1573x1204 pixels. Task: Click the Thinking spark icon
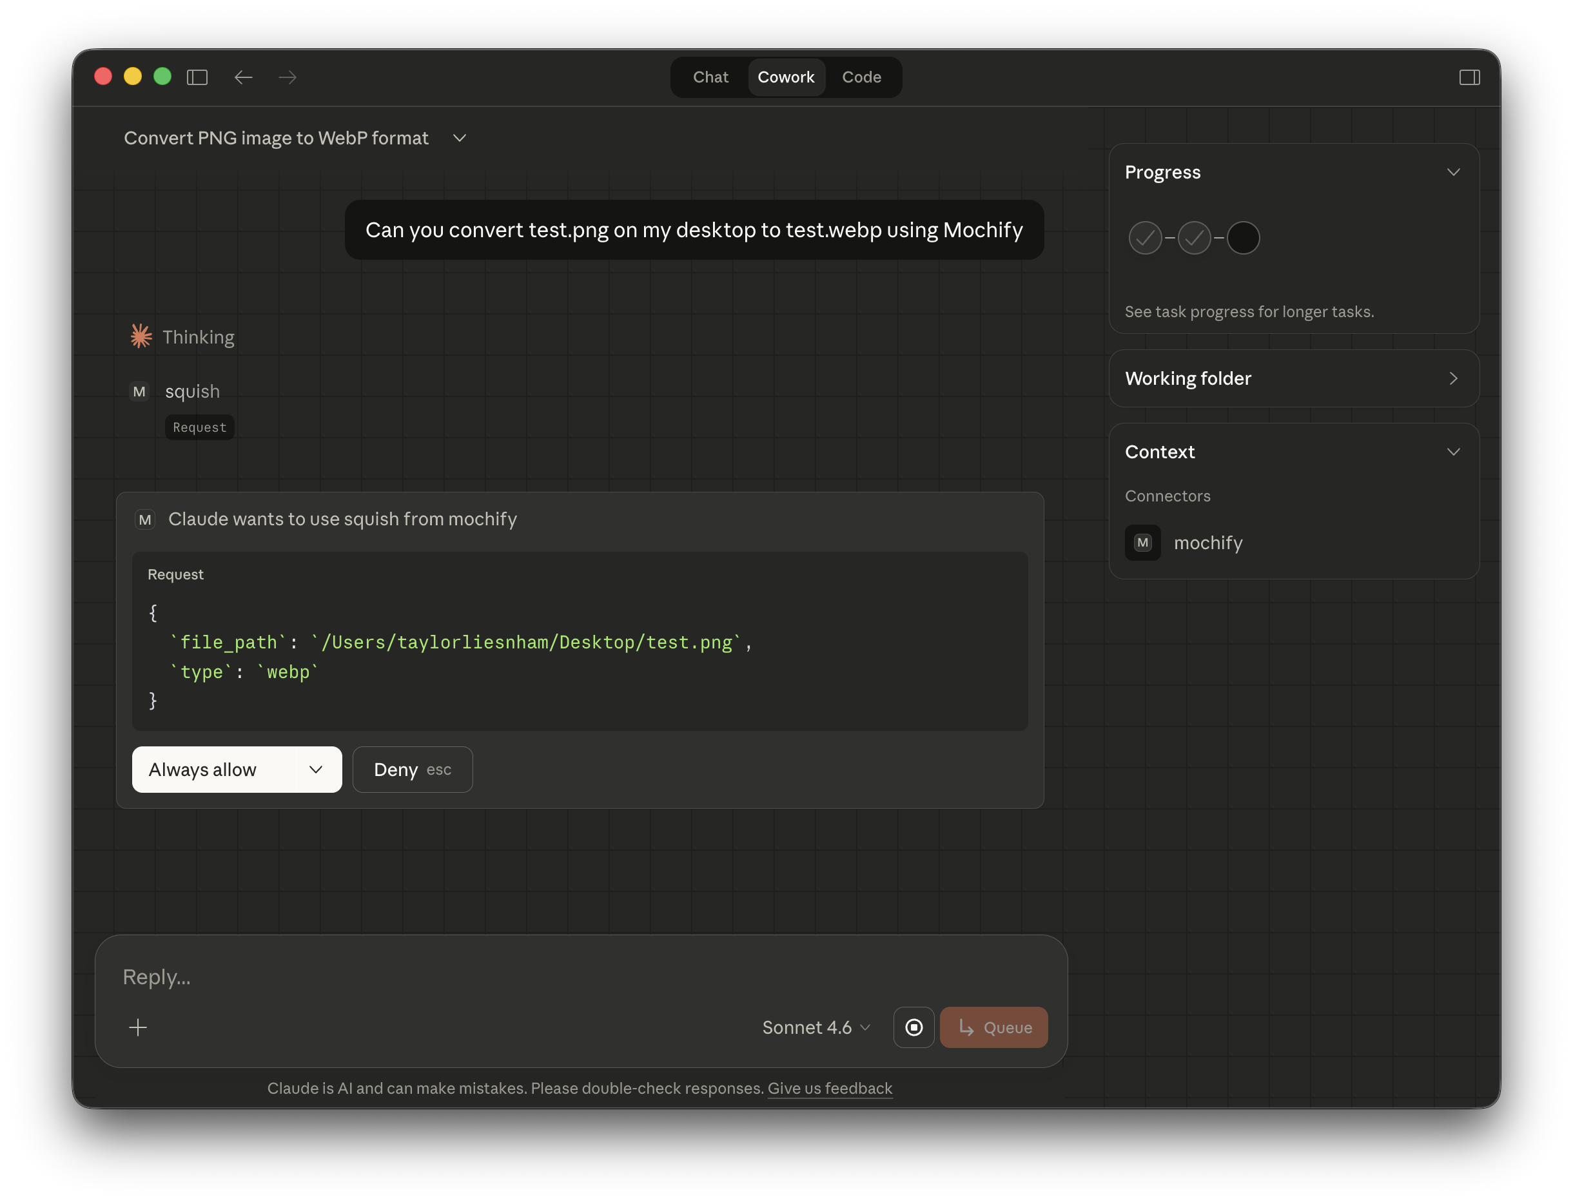click(141, 335)
